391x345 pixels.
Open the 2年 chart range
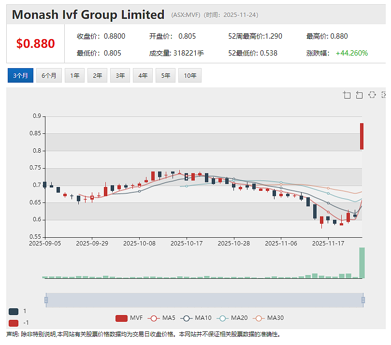pyautogui.click(x=97, y=75)
